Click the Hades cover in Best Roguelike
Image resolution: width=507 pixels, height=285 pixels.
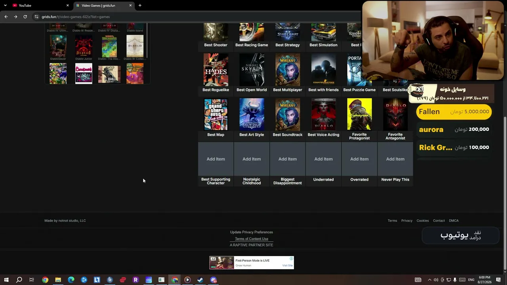pyautogui.click(x=216, y=70)
